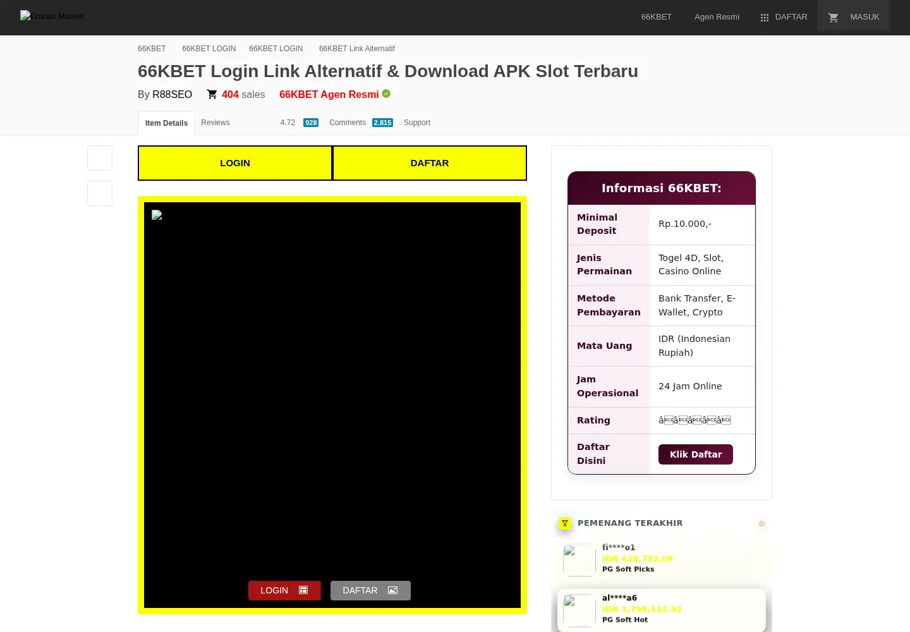This screenshot has width=910, height=632.
Task: Open the 66KBET link in the top bar
Action: click(657, 17)
